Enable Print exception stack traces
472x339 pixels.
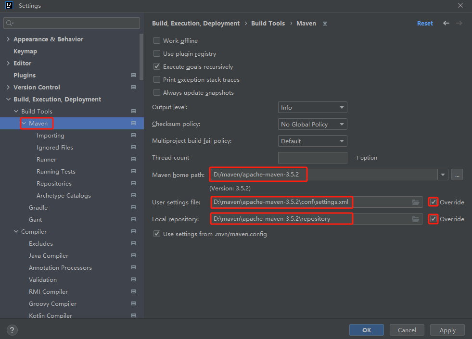[157, 79]
